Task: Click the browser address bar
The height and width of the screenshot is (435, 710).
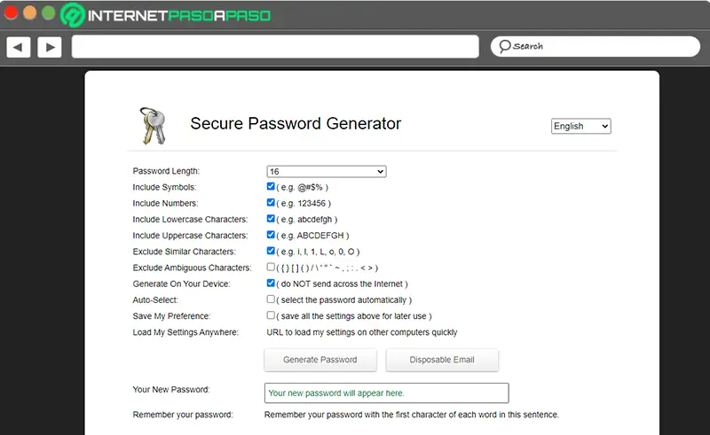Action: pos(275,47)
